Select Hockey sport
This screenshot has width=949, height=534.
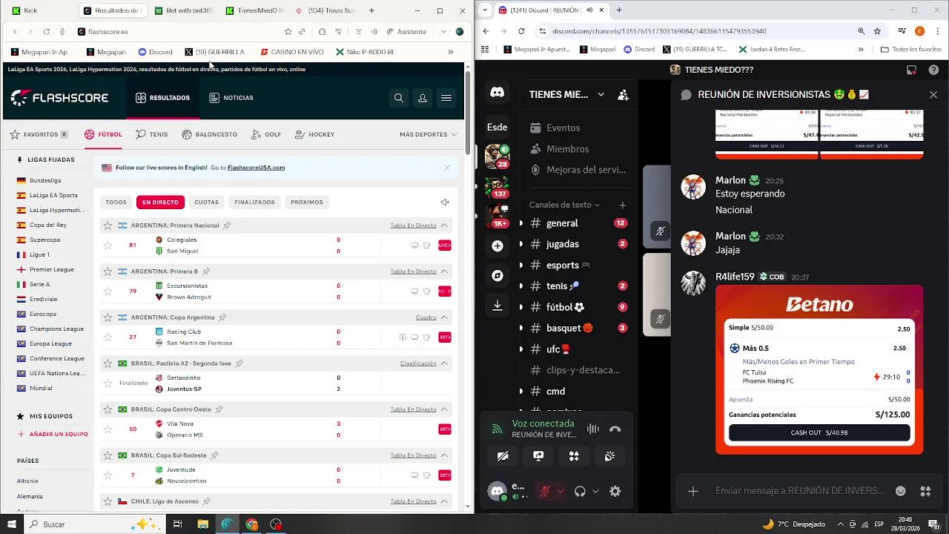pos(315,135)
